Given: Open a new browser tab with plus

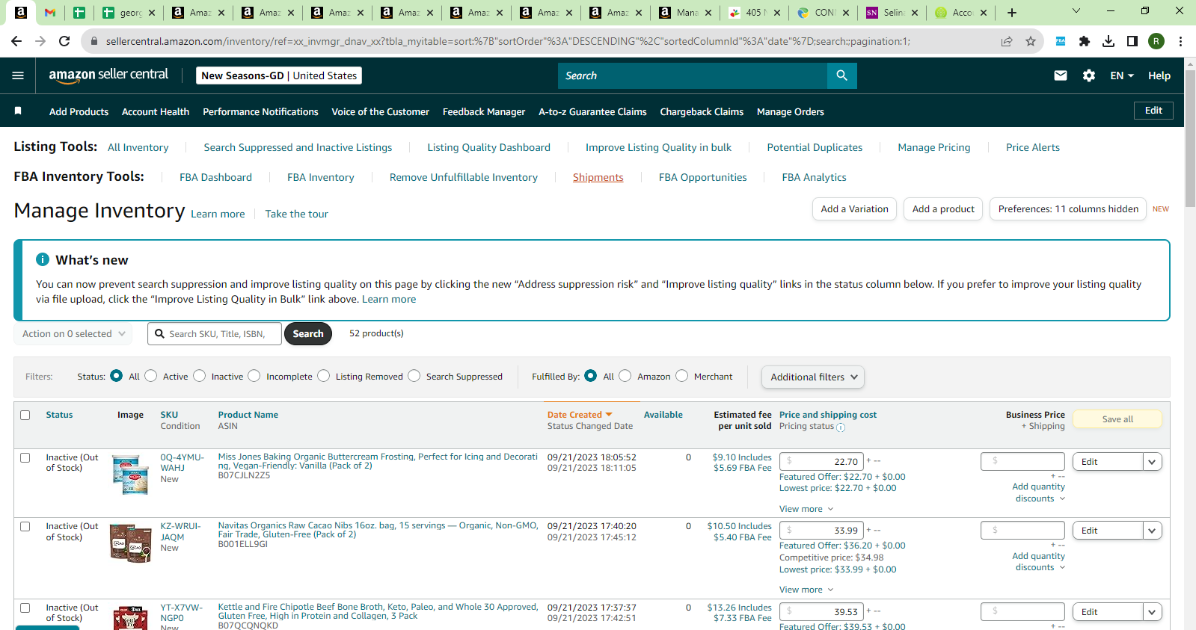Looking at the screenshot, I should (1012, 12).
